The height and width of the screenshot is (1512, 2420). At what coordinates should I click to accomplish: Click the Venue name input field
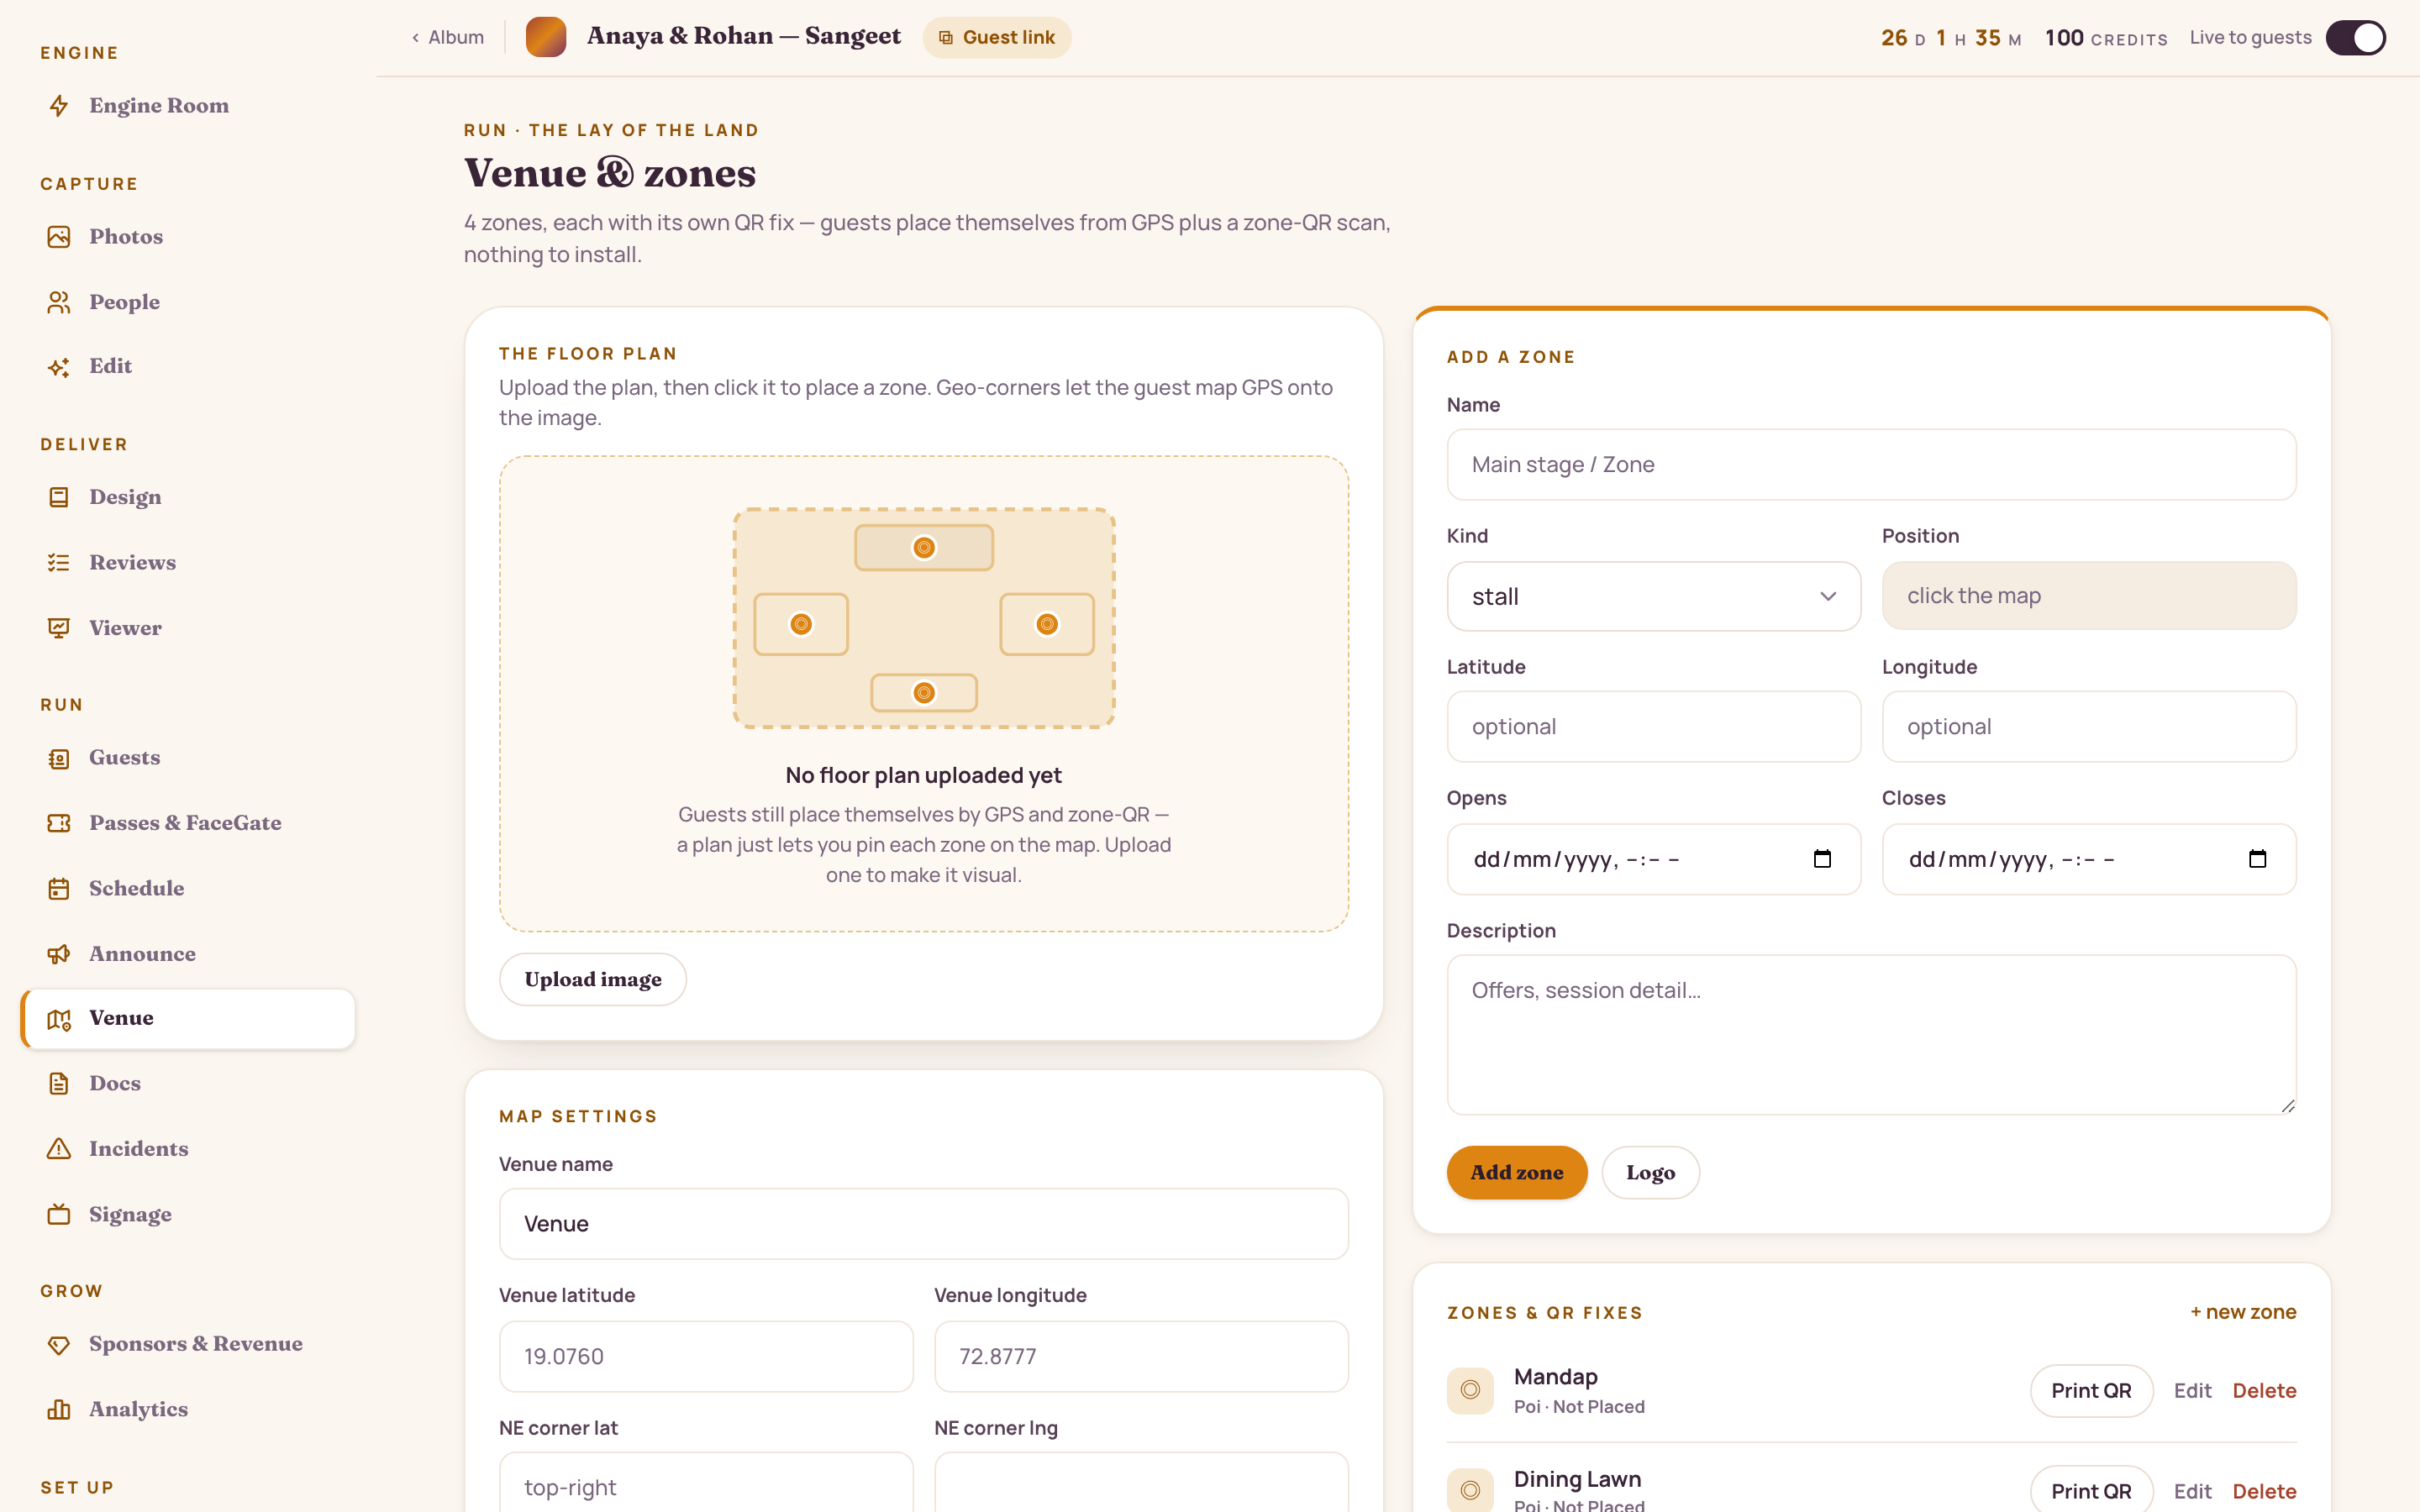pyautogui.click(x=923, y=1224)
